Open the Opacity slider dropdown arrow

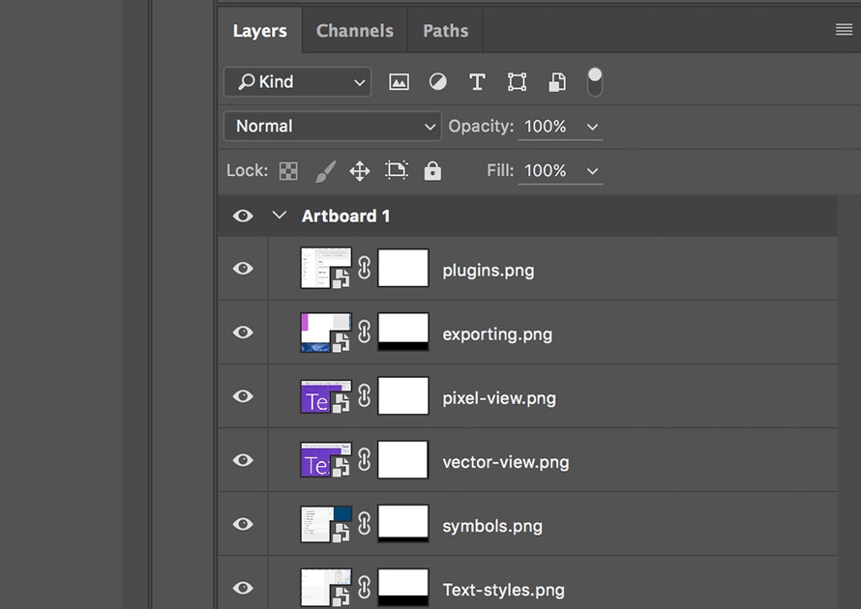point(592,128)
